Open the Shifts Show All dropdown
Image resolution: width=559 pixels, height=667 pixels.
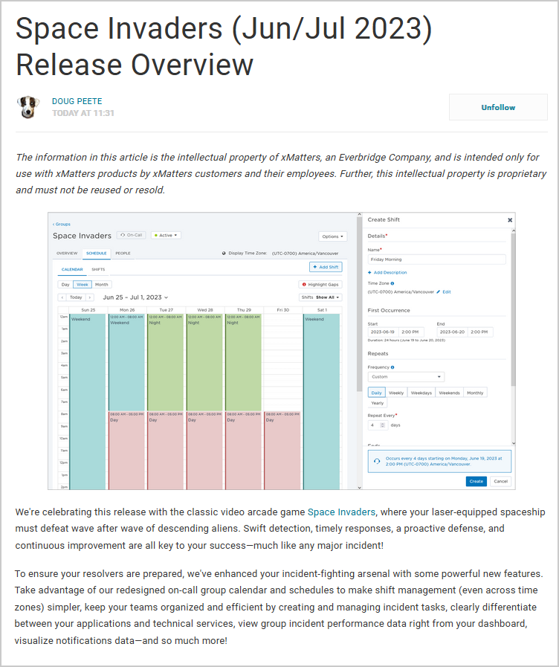pyautogui.click(x=320, y=297)
